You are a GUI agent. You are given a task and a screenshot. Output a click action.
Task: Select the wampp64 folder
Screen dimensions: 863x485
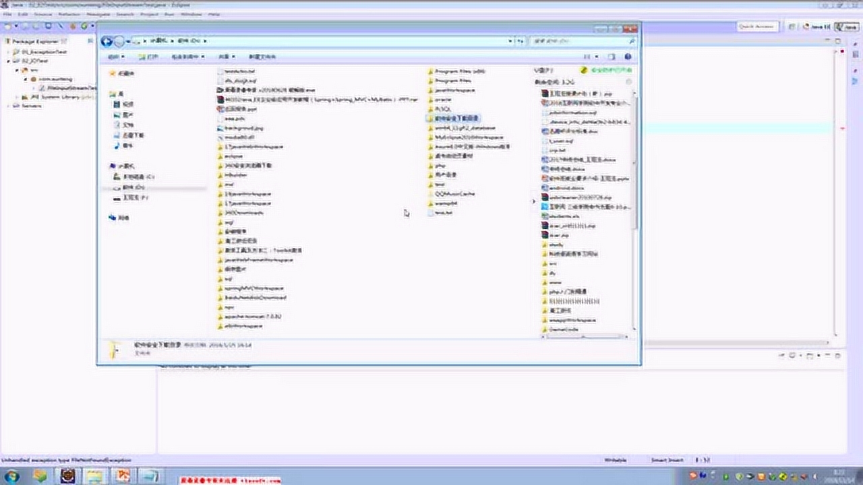442,203
